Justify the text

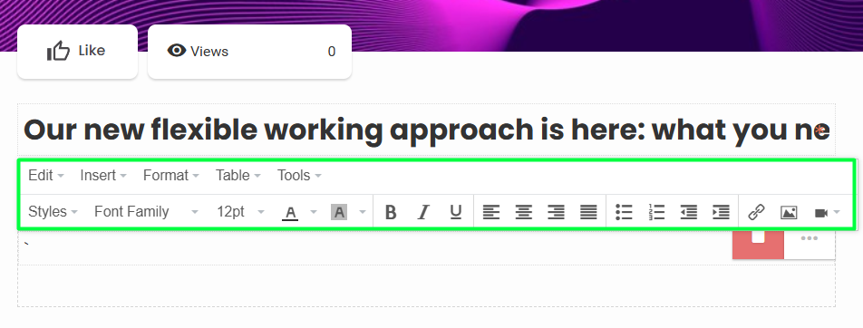(588, 212)
